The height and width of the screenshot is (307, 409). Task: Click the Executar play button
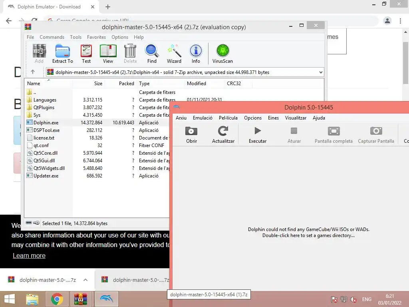coord(258,135)
